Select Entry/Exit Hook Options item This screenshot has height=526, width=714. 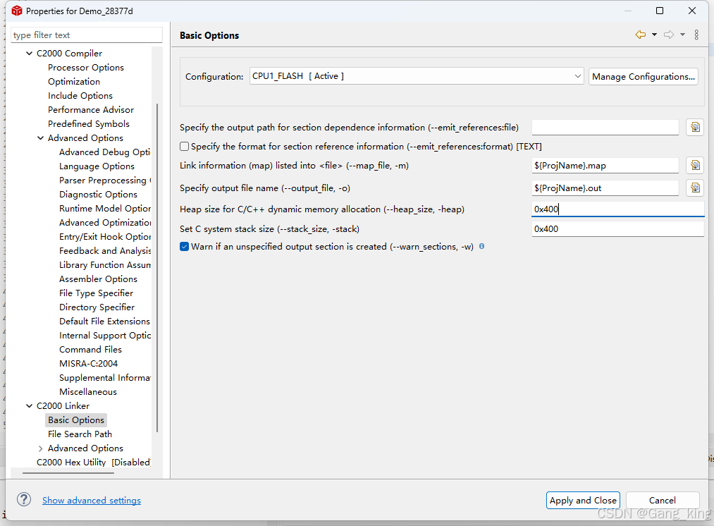(x=105, y=237)
